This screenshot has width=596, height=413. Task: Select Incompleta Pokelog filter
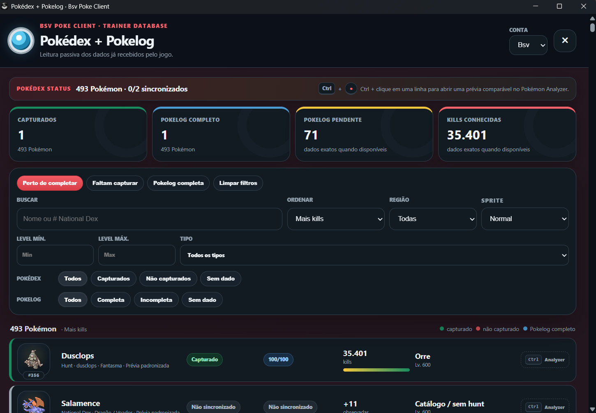tap(156, 300)
